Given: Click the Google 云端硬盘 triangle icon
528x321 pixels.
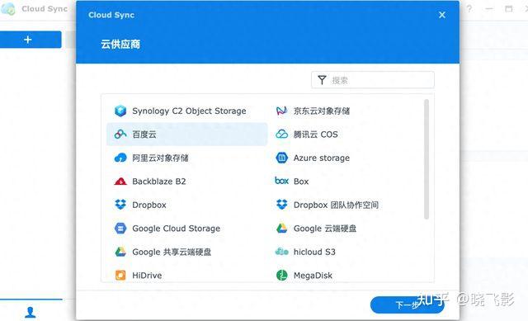Looking at the screenshot, I should [281, 229].
